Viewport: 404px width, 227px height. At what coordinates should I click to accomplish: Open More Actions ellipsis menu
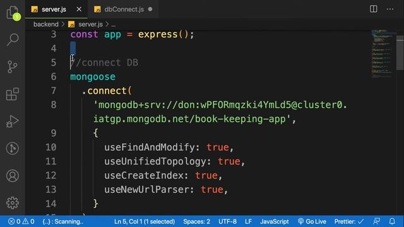click(x=390, y=9)
